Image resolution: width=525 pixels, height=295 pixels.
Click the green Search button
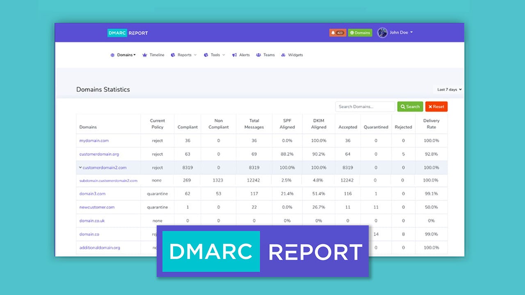[x=410, y=107]
